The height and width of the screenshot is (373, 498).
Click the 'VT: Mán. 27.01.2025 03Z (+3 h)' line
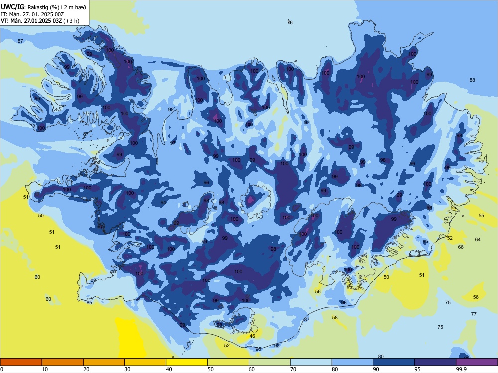coord(40,21)
